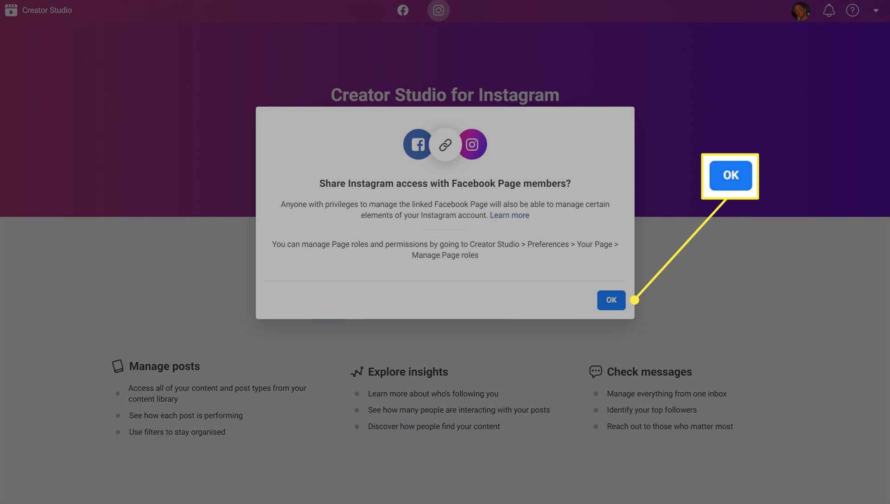Click 'Use filters to stay organised'
890x504 pixels.
tap(177, 432)
